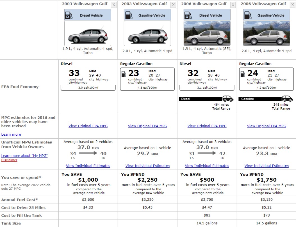The height and width of the screenshot is (227, 296).
Task: Click the small pump icon beside 23 MPG
Action: click(124, 74)
